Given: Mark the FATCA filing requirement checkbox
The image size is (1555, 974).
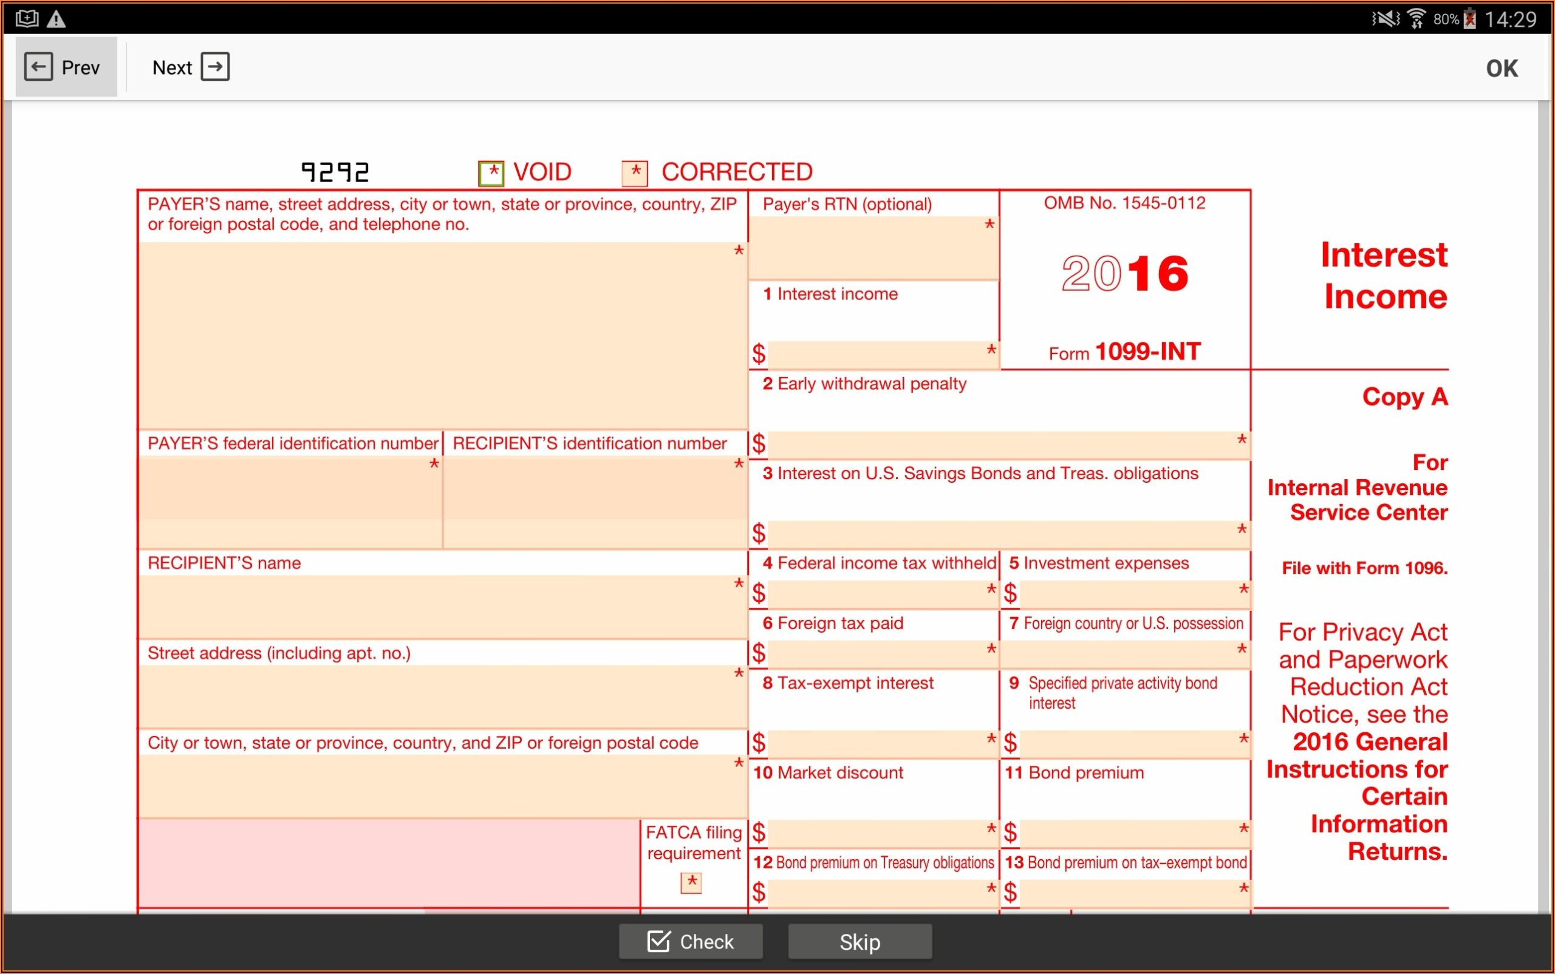Looking at the screenshot, I should (x=692, y=884).
